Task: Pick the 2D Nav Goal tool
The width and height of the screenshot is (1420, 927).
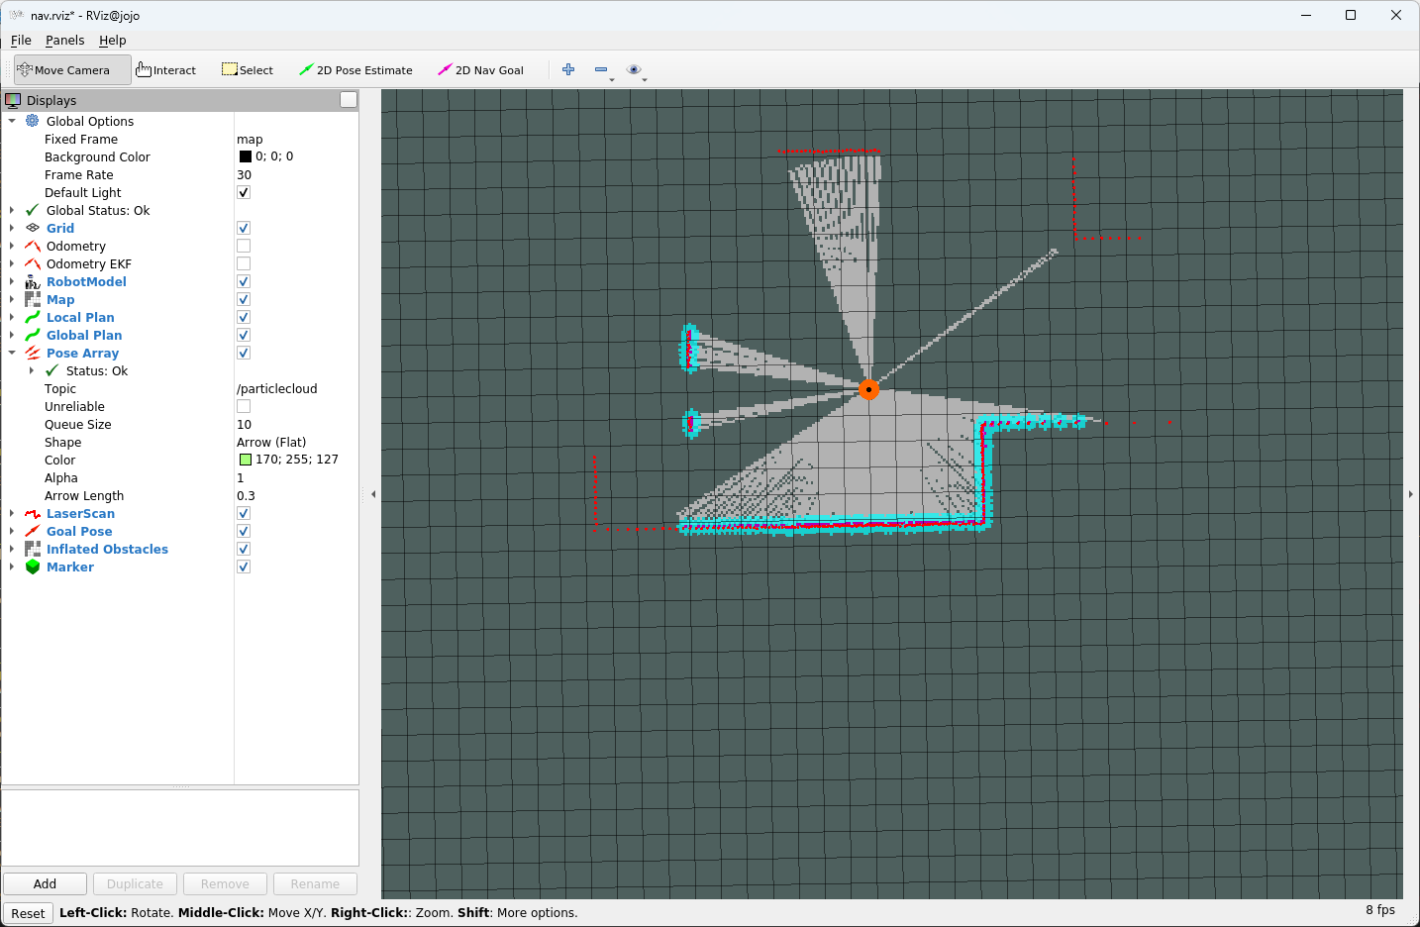Action: click(x=480, y=70)
